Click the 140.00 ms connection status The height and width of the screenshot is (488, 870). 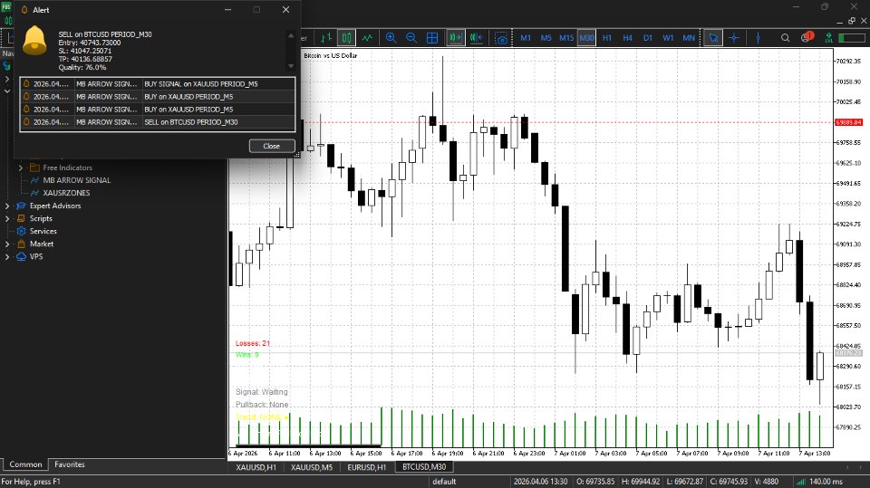pos(826,482)
